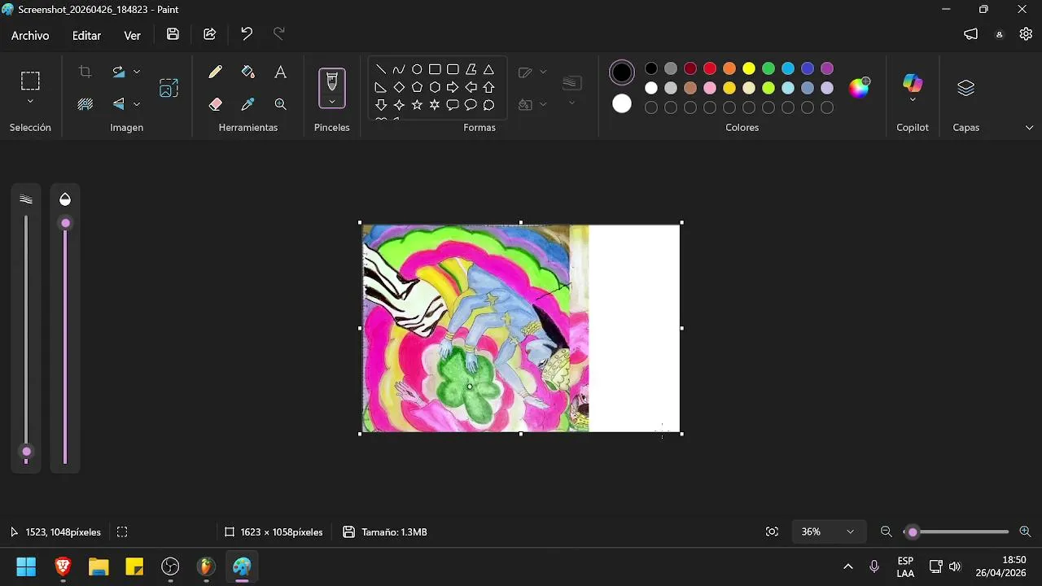
Task: Pick the pink color swatch
Action: point(710,88)
